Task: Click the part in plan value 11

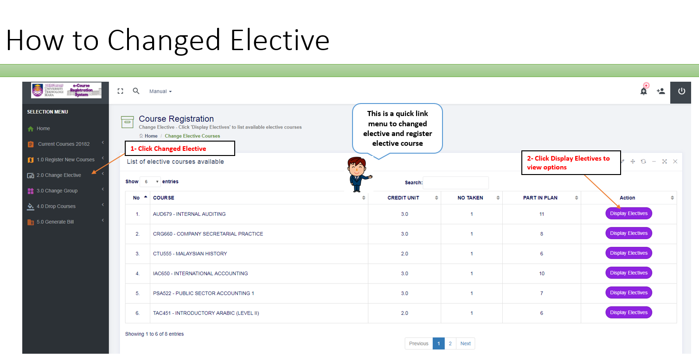Action: click(541, 214)
